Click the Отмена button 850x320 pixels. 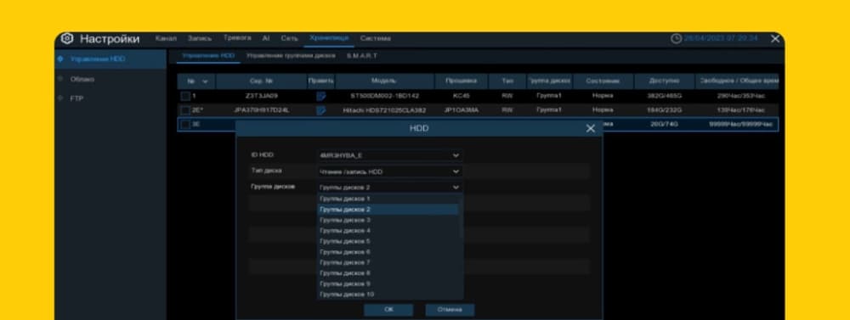click(450, 310)
